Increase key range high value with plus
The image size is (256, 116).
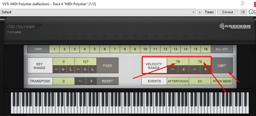[85, 69]
